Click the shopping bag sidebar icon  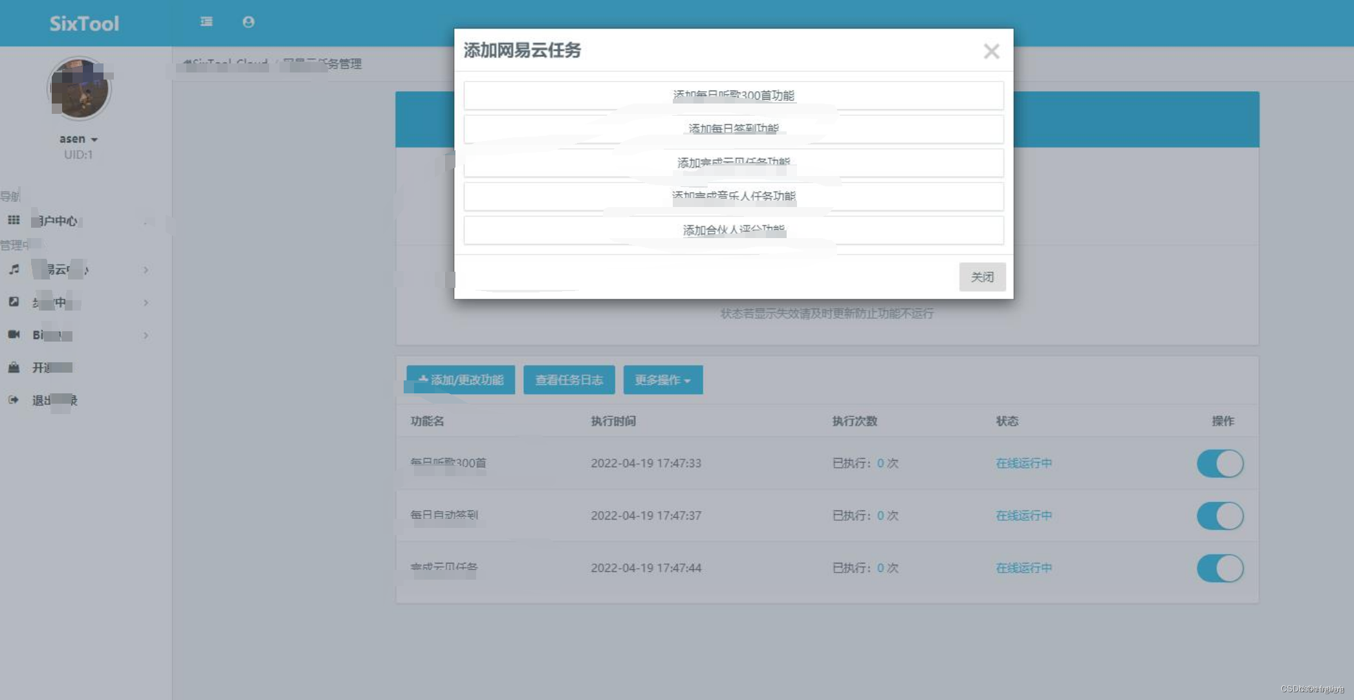14,367
